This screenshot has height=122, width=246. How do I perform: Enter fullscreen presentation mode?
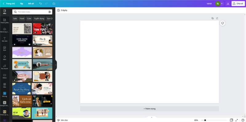click(236, 120)
